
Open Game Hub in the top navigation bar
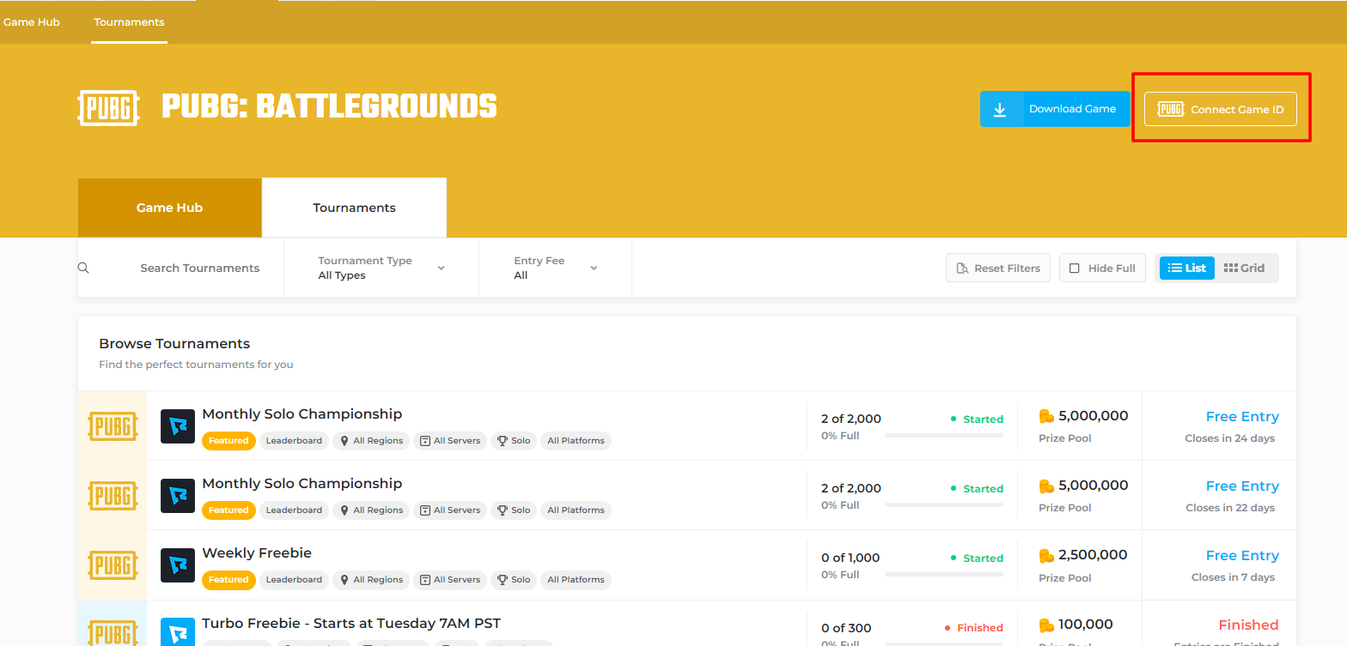[32, 21]
